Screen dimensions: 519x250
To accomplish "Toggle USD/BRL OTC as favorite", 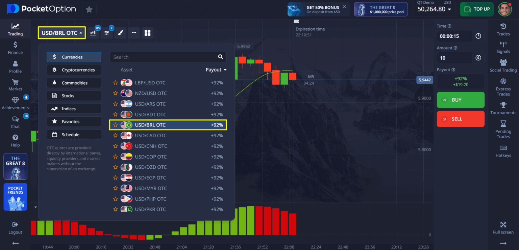I will tap(115, 125).
